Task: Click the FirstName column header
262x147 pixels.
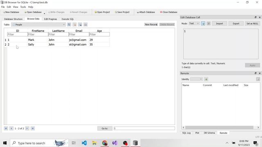Action: [x=38, y=31]
